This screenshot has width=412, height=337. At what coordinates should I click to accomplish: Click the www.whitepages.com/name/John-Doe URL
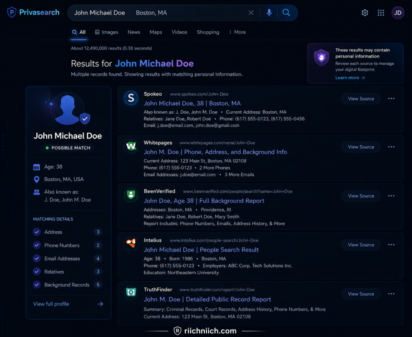(x=217, y=143)
